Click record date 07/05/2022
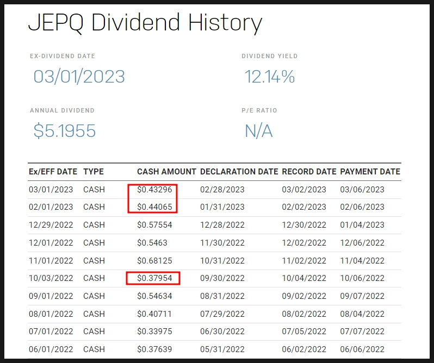The height and width of the screenshot is (363, 434). pyautogui.click(x=304, y=331)
